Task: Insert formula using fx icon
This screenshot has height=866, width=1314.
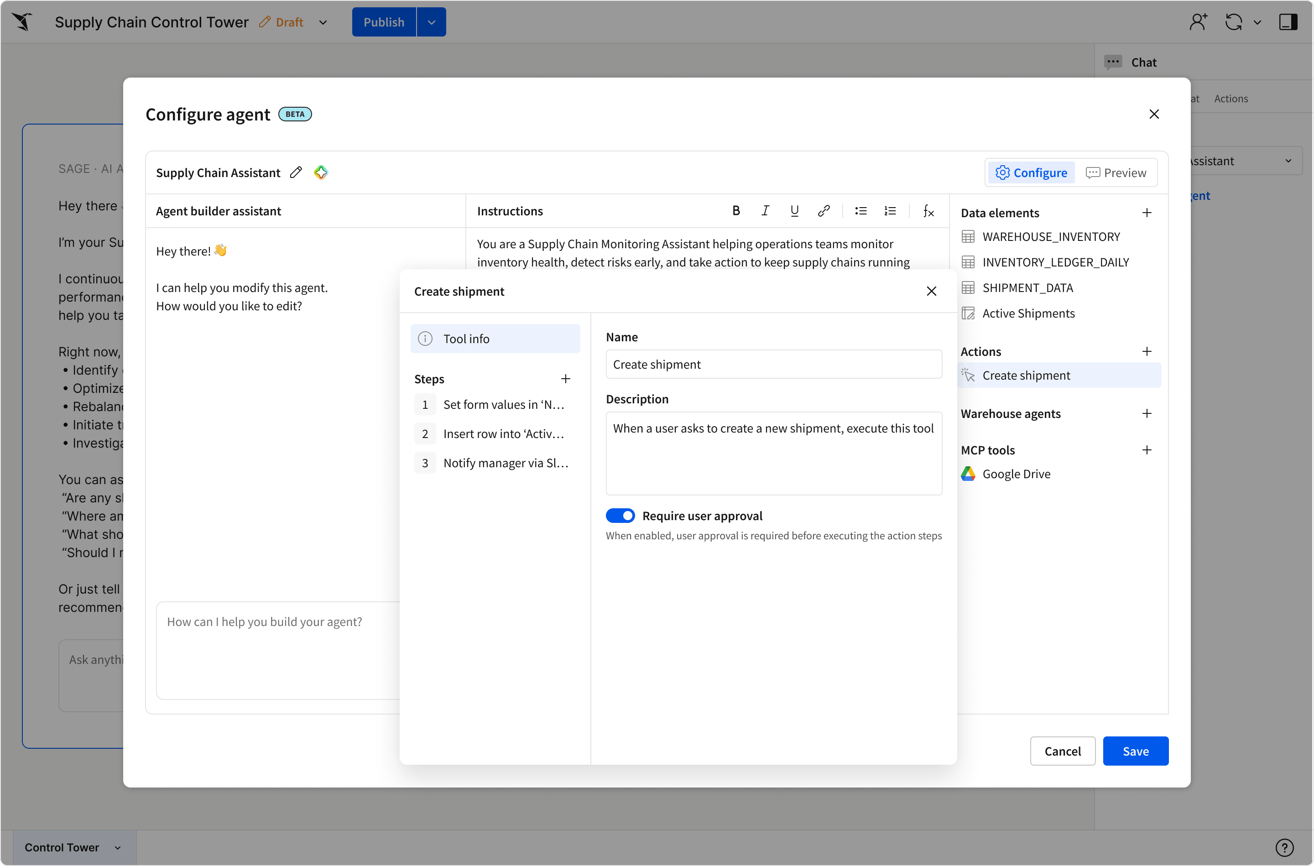Action: (928, 211)
